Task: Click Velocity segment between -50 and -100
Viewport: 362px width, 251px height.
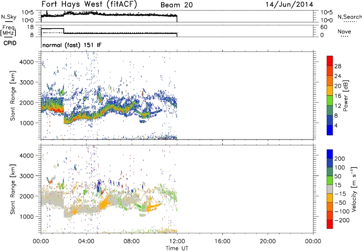Action: click(x=330, y=207)
